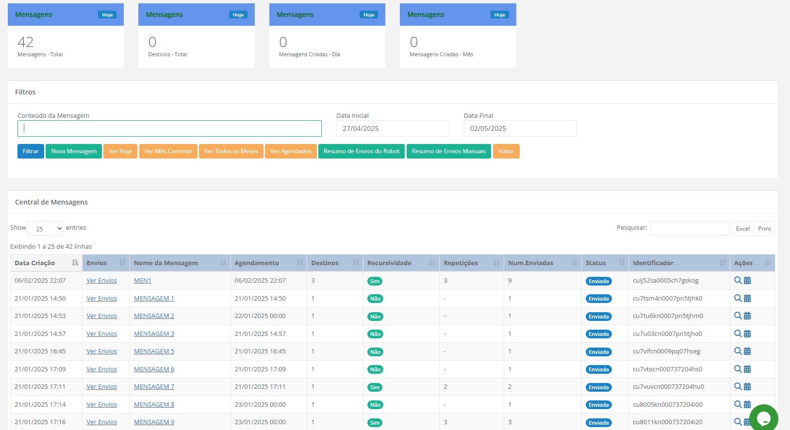This screenshot has height=430, width=790.
Task: View magnifier icon for cu7vuvcn000737204hu0
Action: click(x=738, y=386)
